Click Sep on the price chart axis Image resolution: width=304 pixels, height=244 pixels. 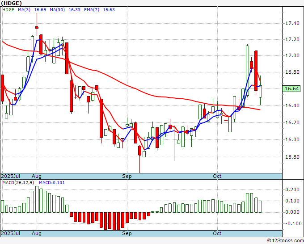127,176
